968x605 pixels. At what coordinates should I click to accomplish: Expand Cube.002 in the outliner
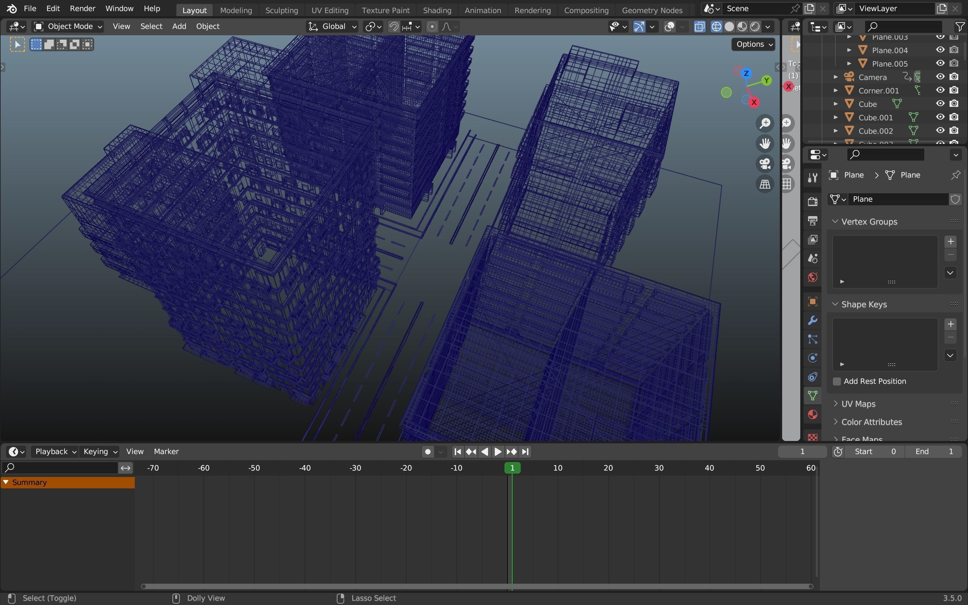(x=835, y=131)
